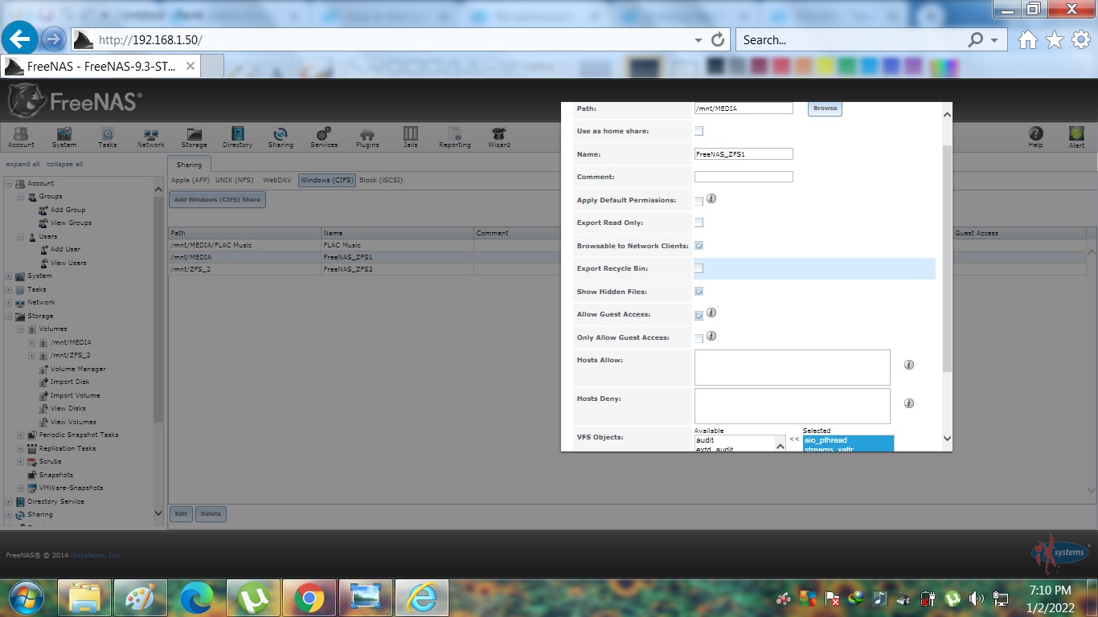Open the Tasks toolbar icon
This screenshot has height=617, width=1098.
(108, 137)
